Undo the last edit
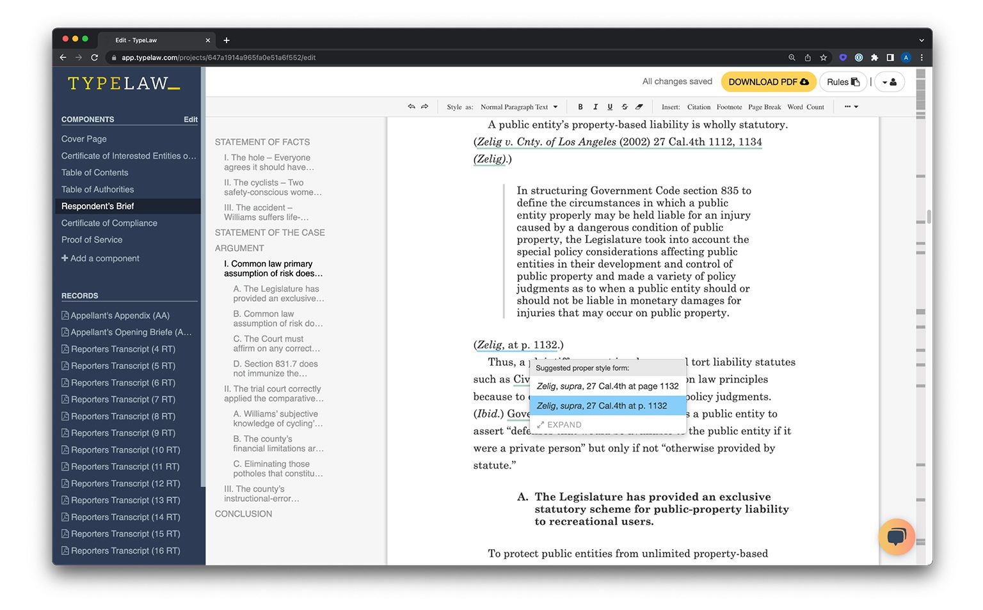Screen dimensions: 983x610 pyautogui.click(x=412, y=107)
